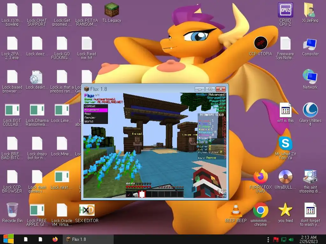Launch Firefox from the taskbar
Screen dimensions: 326x244
click(55, 239)
